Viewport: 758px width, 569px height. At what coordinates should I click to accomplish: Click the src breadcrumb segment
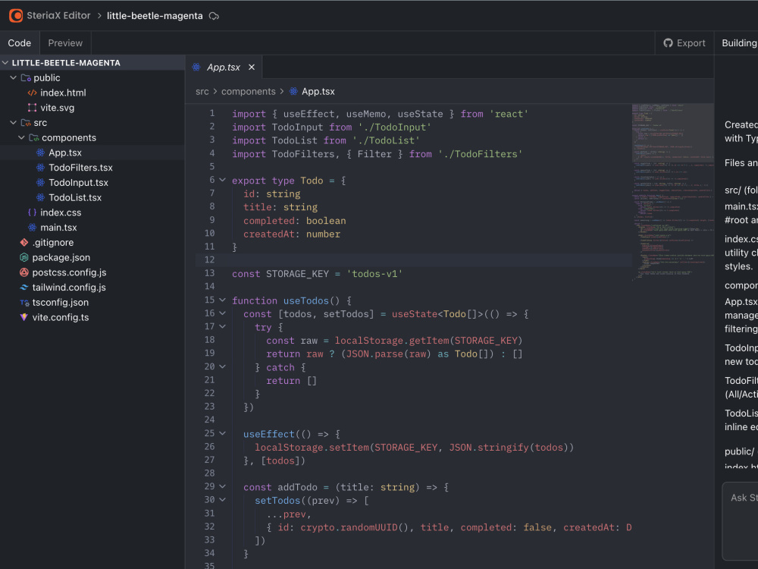click(202, 92)
